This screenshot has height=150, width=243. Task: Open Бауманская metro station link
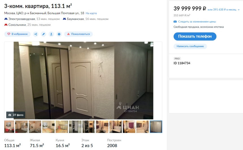pos(75,19)
